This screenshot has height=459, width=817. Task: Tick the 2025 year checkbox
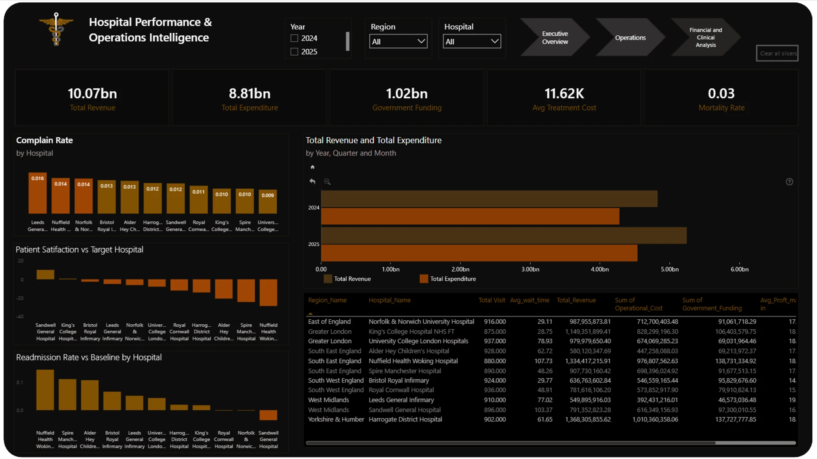click(x=294, y=52)
